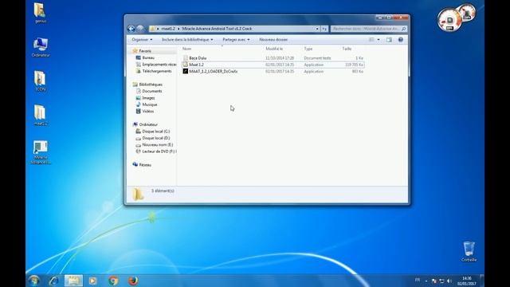Change view using the view icon
The width and height of the screenshot is (510, 287).
[371, 40]
